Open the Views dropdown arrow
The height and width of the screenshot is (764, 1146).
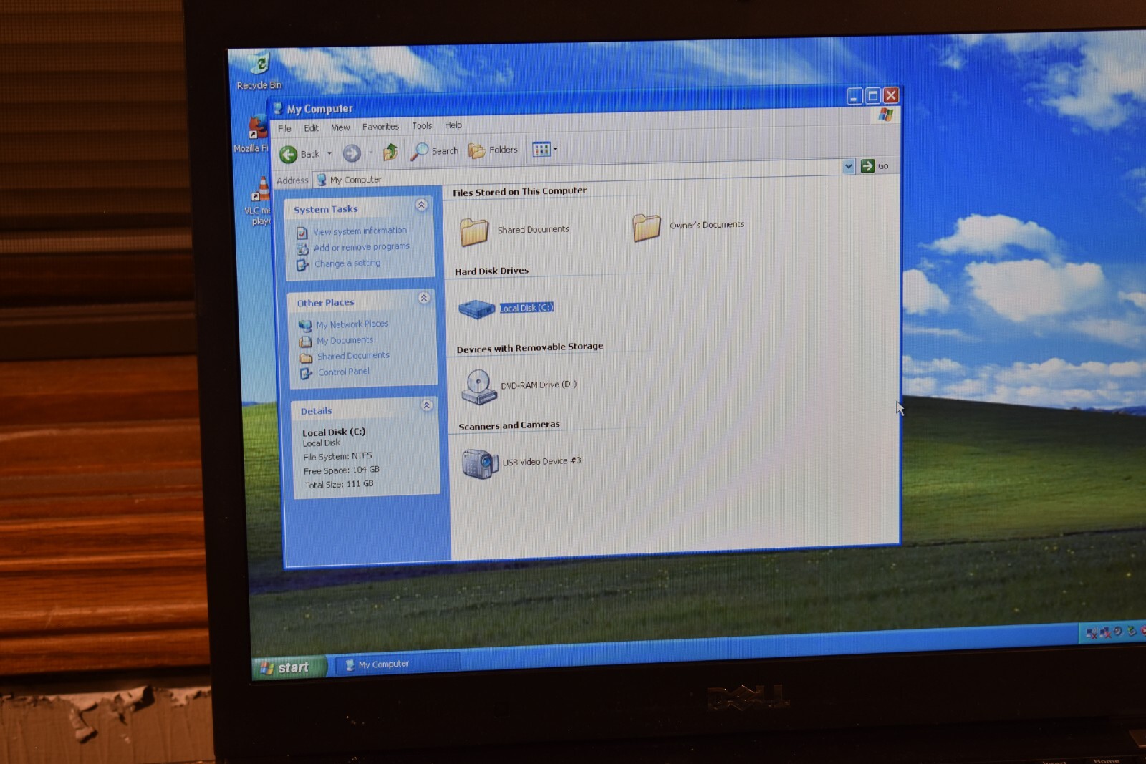click(x=555, y=149)
